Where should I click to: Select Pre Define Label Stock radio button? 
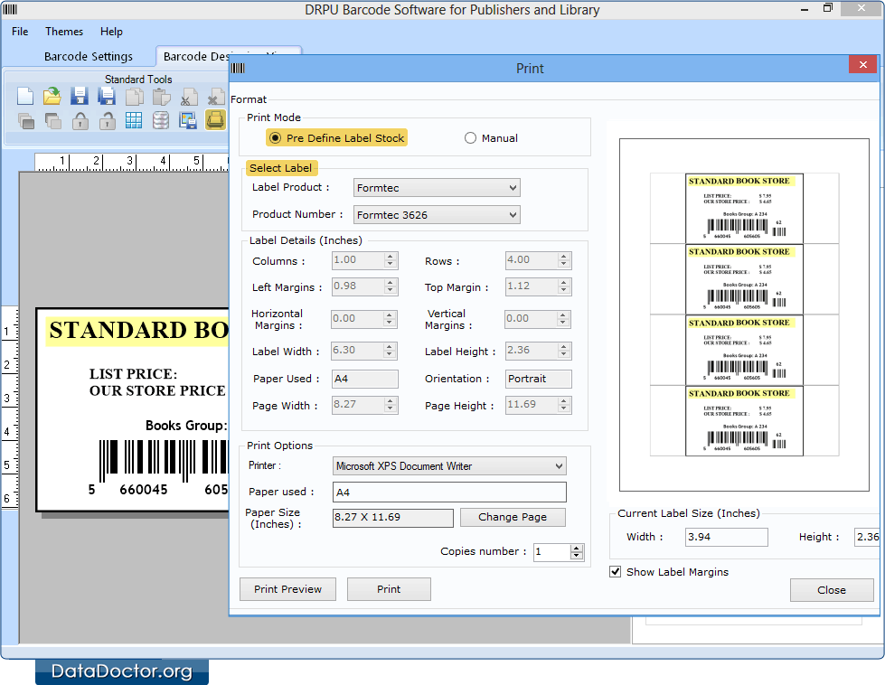click(x=276, y=138)
